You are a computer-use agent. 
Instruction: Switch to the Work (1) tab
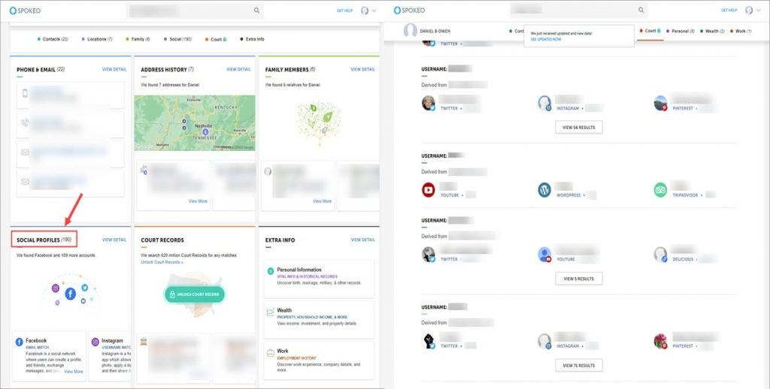coord(741,31)
